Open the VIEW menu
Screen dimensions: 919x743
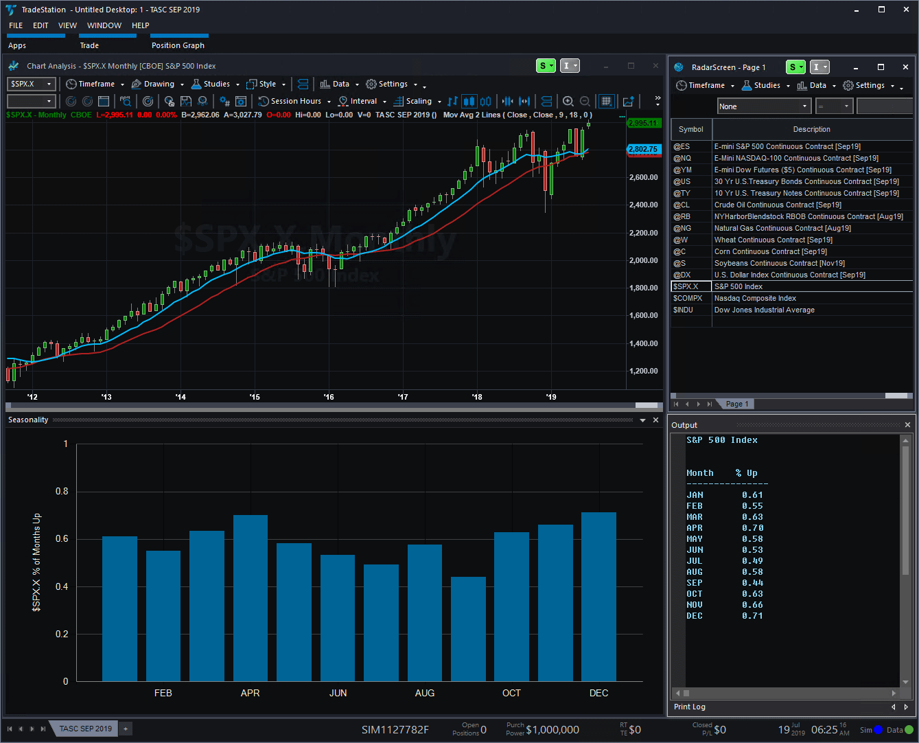[x=67, y=25]
